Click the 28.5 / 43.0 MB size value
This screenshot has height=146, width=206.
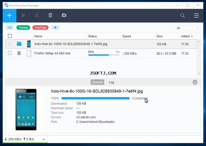[166, 53]
